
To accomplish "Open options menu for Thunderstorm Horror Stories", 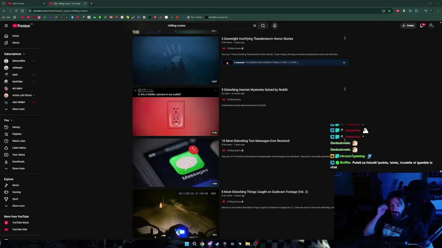I will (345, 38).
